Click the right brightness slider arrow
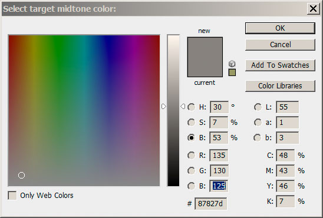This screenshot has height=218, width=323. 183,107
